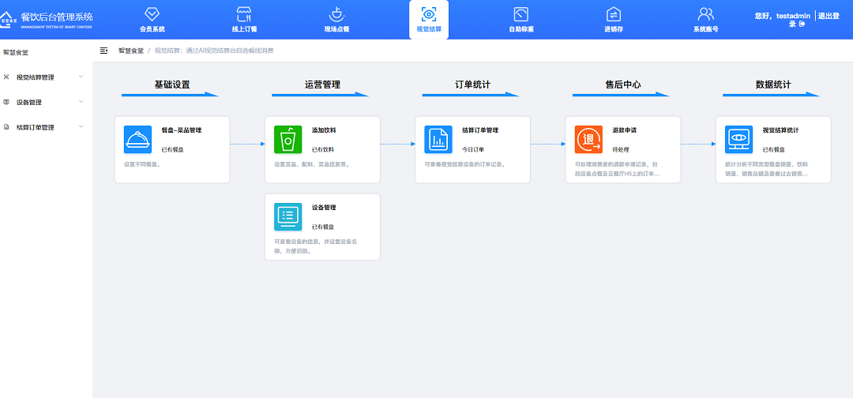Switch to the 系统账号 tab
The height and width of the screenshot is (398, 853).
tap(705, 20)
